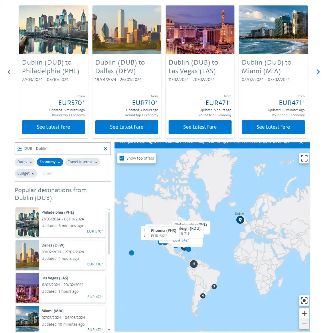Screen dimensions: 324x333
Task: See Latest Fare for Dallas
Action: click(127, 127)
